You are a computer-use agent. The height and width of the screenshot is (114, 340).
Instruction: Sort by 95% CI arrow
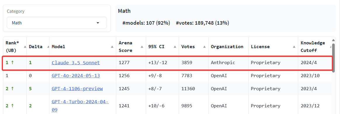pyautogui.click(x=175, y=47)
